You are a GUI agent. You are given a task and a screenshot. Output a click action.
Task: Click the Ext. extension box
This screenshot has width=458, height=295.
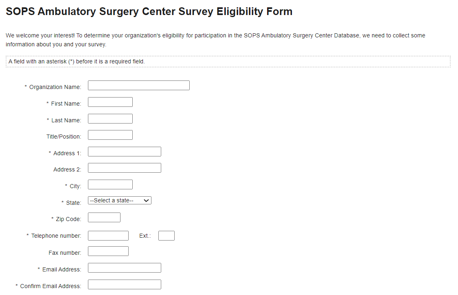coord(166,236)
